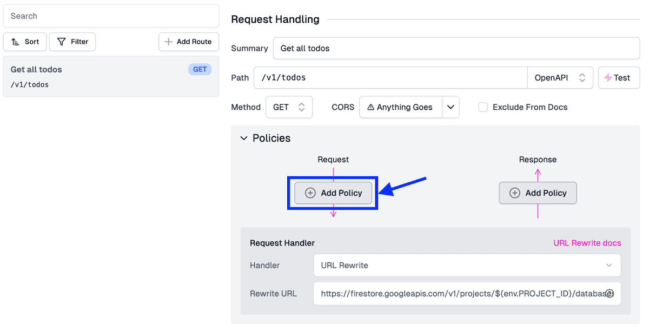This screenshot has height=331, width=649.
Task: Add a Response policy
Action: [538, 193]
